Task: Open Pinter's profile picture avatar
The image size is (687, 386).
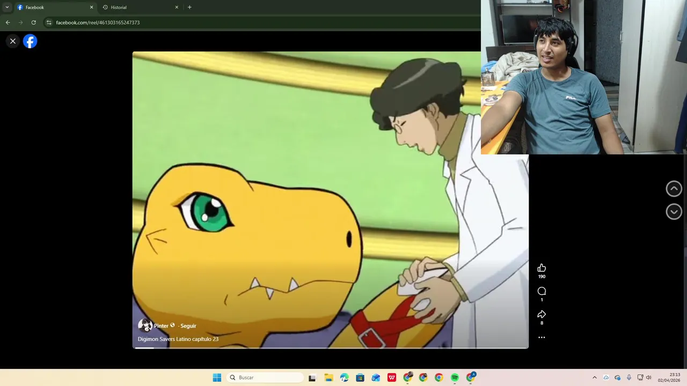Action: click(x=145, y=325)
